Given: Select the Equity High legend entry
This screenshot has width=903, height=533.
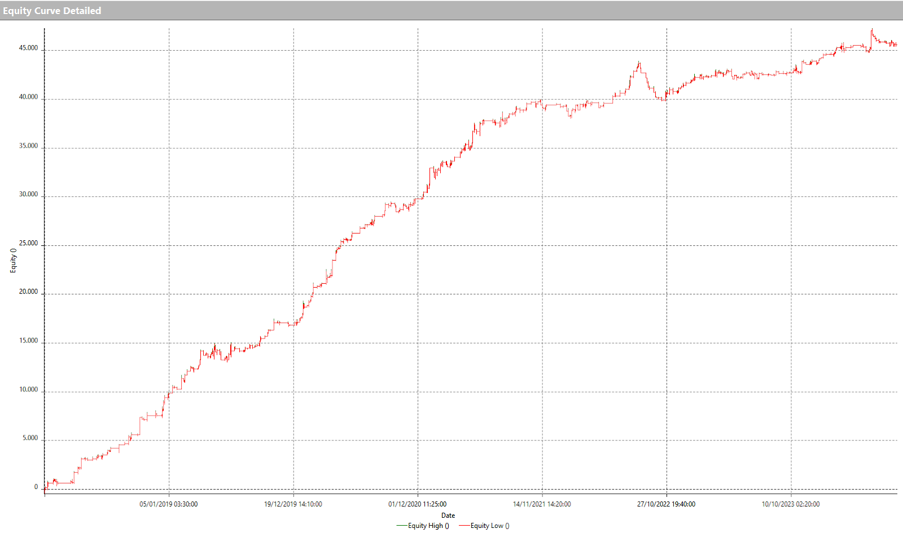Looking at the screenshot, I should point(423,526).
